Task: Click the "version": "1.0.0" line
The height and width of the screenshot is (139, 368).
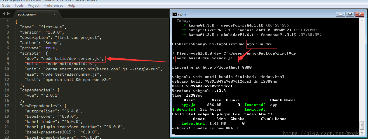Action: pyautogui.click(x=42, y=32)
